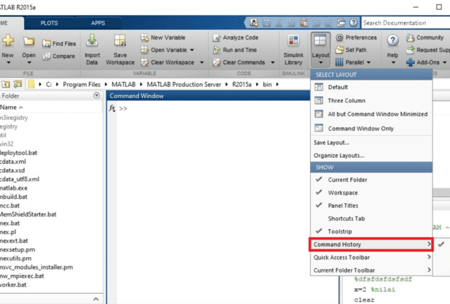Open the Clear Commands dropdown arrow
The width and height of the screenshot is (450, 304).
tap(272, 62)
